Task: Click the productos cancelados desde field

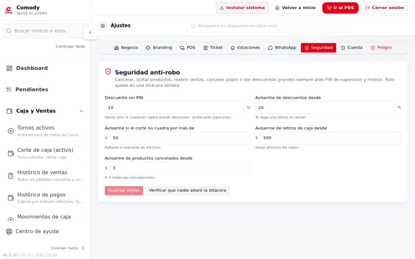Action: [x=180, y=168]
